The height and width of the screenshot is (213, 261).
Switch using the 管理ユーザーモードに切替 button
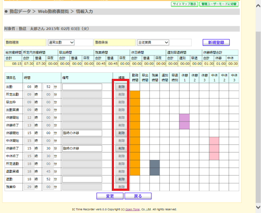[x=219, y=4]
